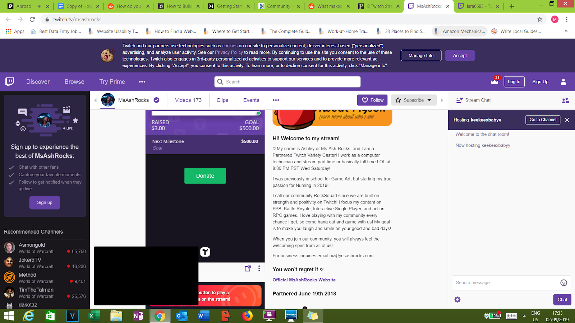Accept the cookie consent

click(460, 56)
